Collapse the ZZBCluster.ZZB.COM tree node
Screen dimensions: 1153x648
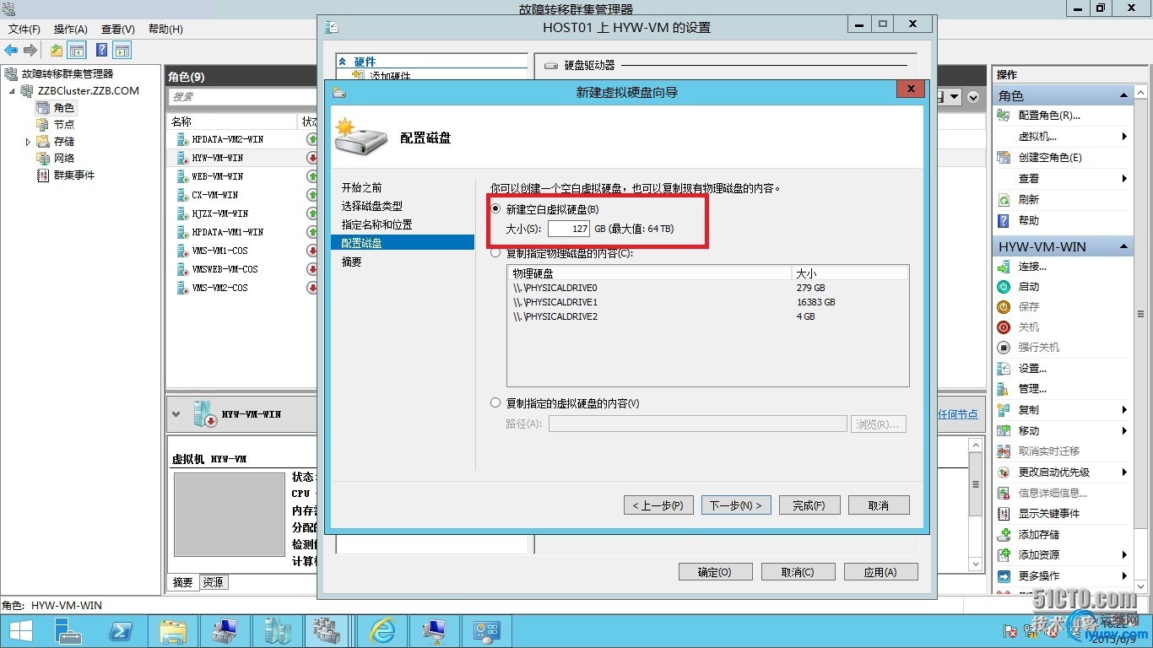13,91
